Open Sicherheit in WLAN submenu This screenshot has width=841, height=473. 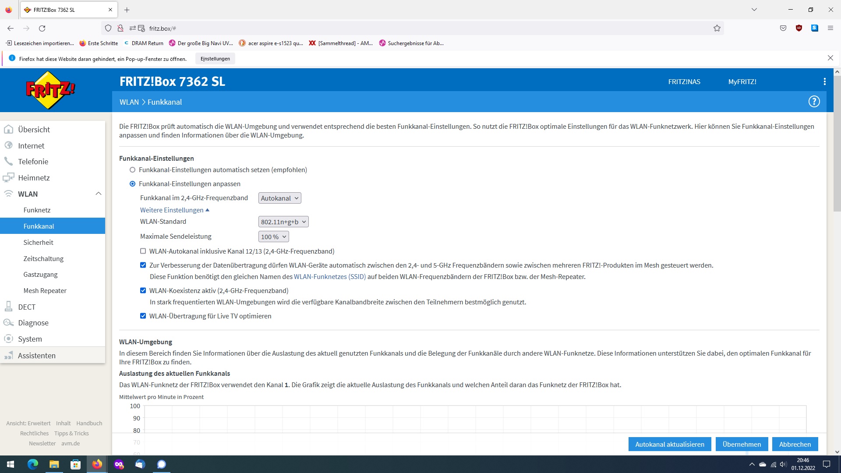pos(38,243)
